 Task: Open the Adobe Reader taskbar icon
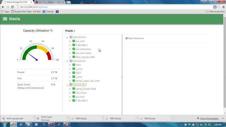(x=52, y=125)
